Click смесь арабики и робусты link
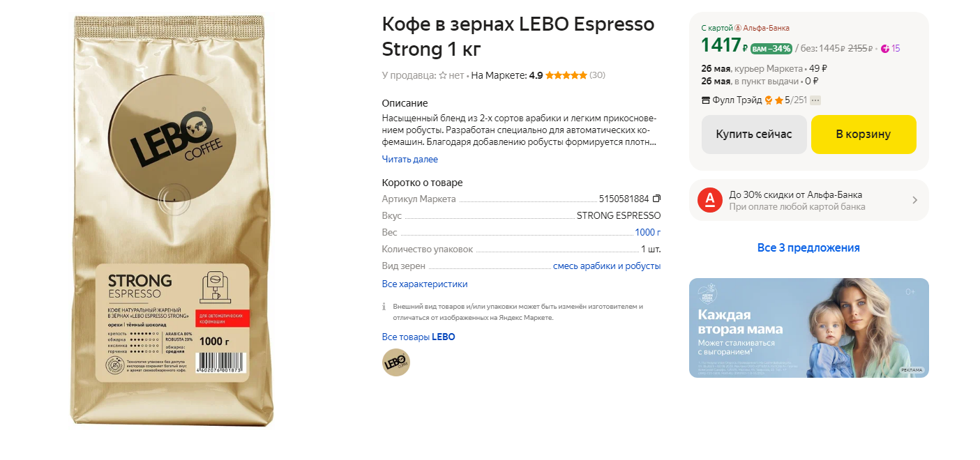Viewport: 980px width, 460px height. [606, 266]
